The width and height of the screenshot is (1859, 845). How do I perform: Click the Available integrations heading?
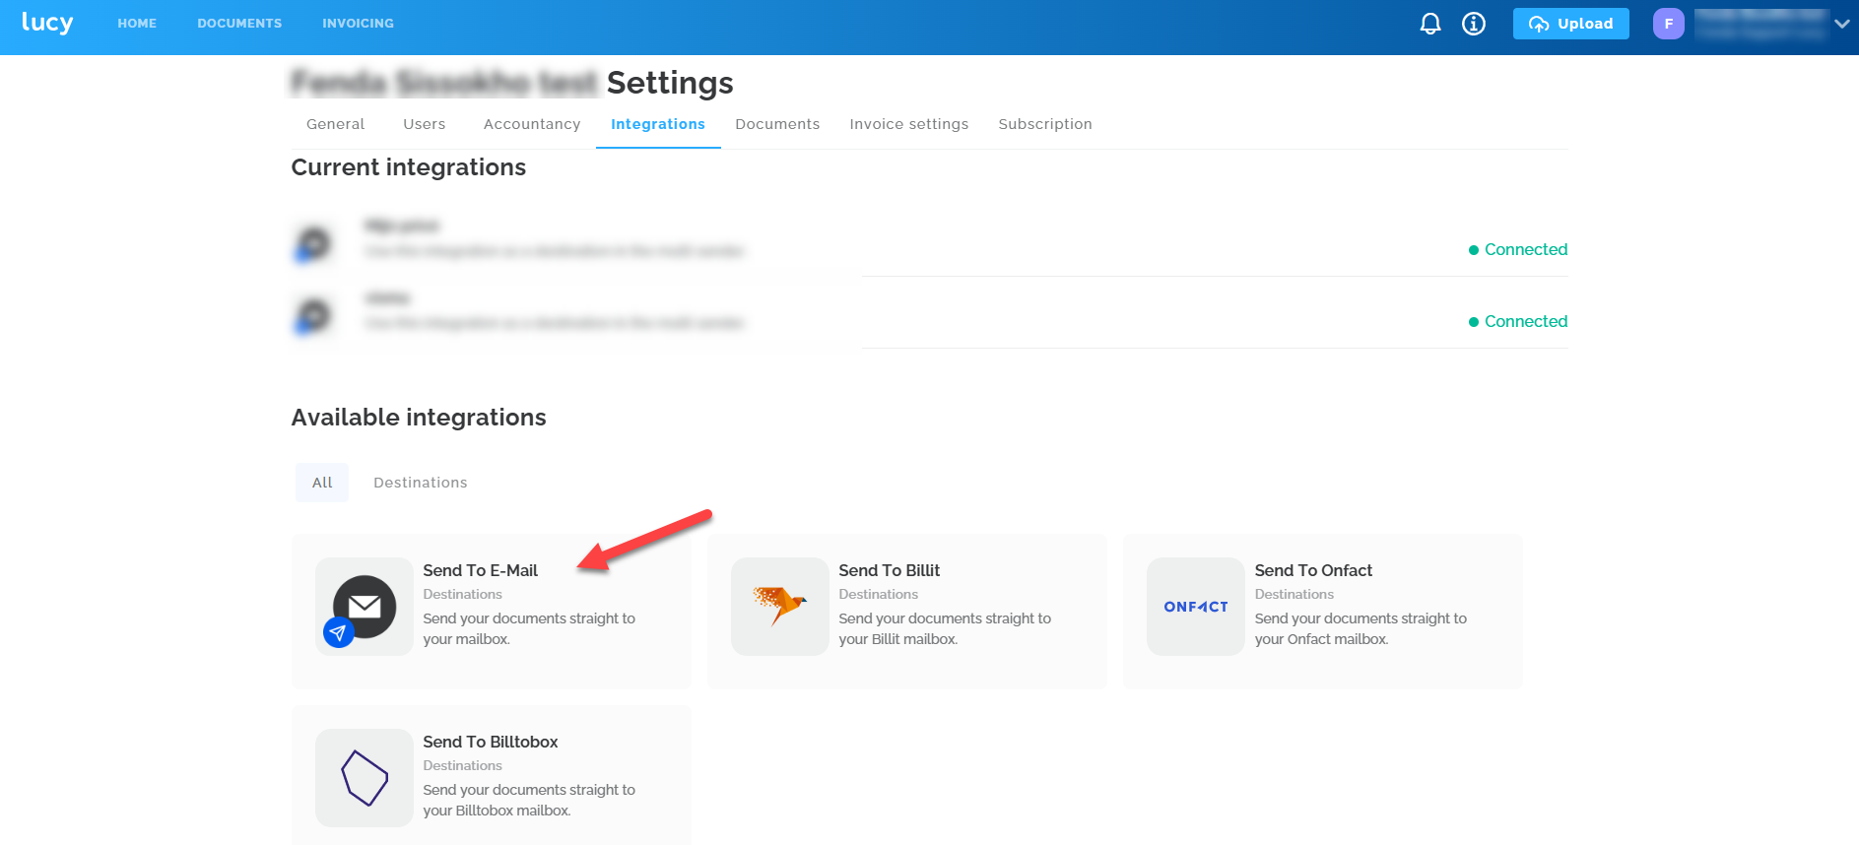click(x=419, y=418)
